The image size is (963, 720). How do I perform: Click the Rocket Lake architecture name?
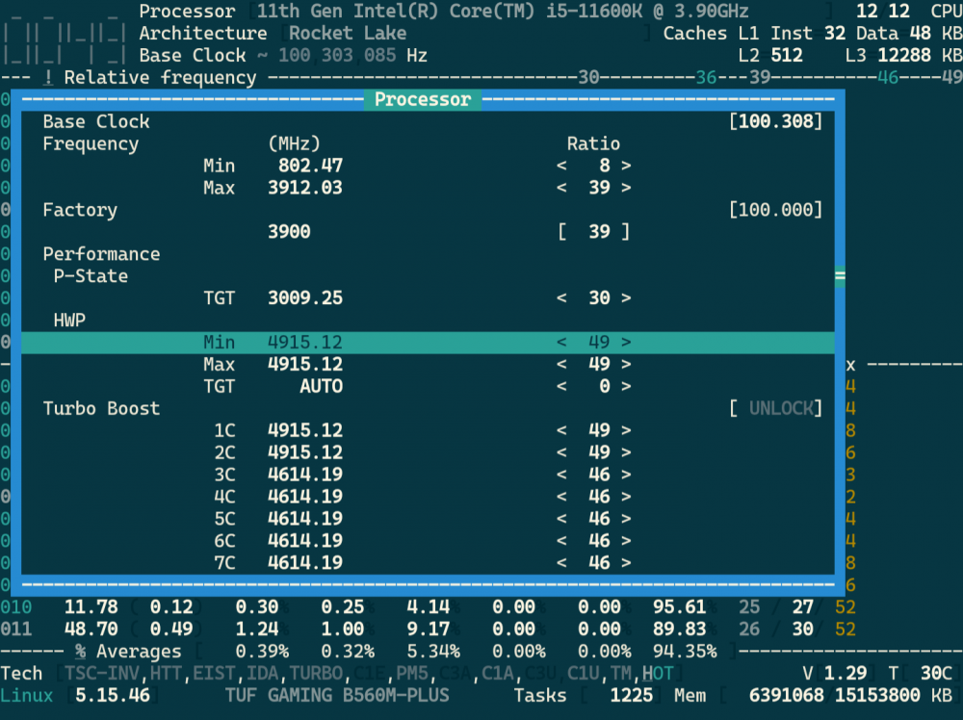[348, 33]
